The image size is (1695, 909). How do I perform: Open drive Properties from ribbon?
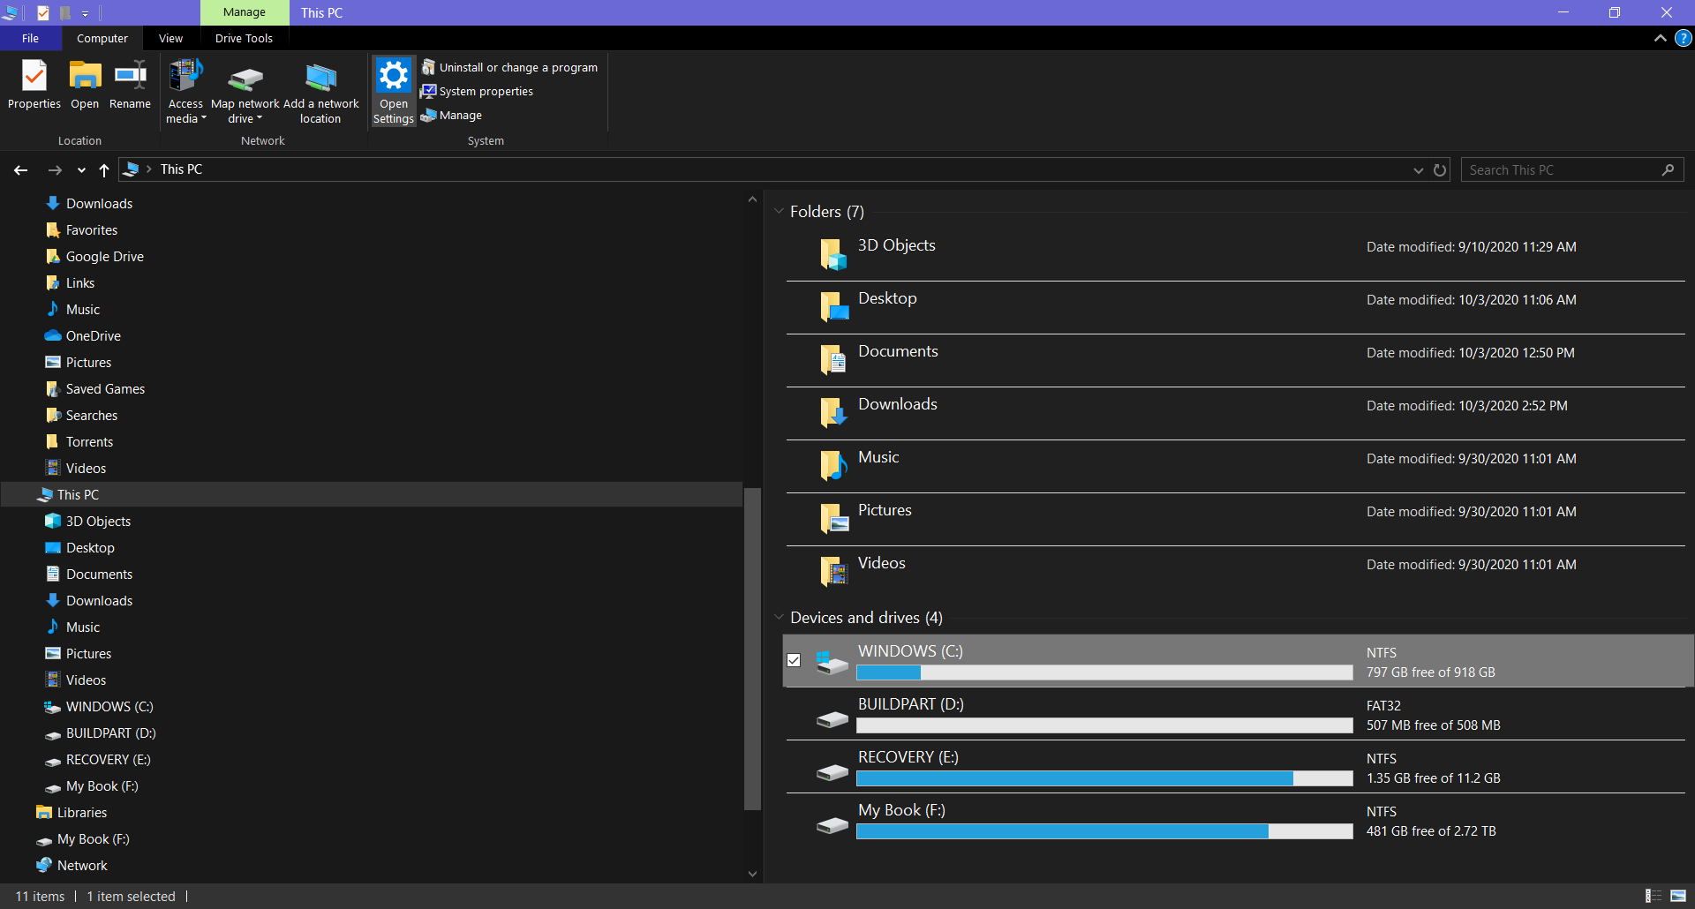(34, 85)
